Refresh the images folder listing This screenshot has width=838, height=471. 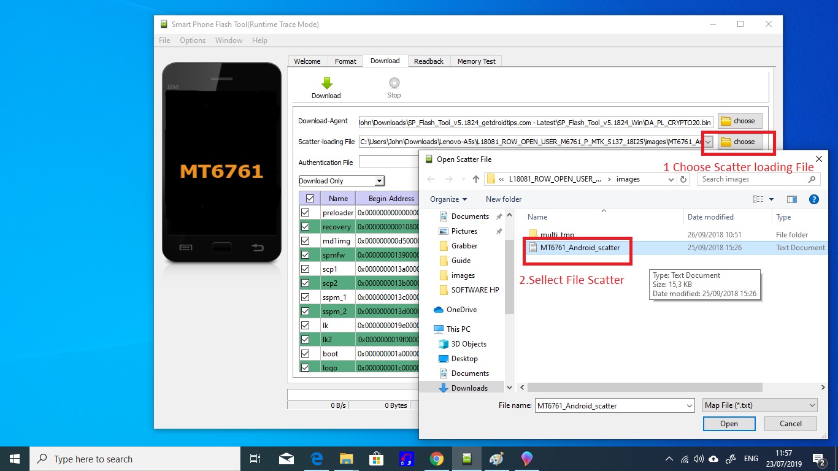(x=684, y=179)
